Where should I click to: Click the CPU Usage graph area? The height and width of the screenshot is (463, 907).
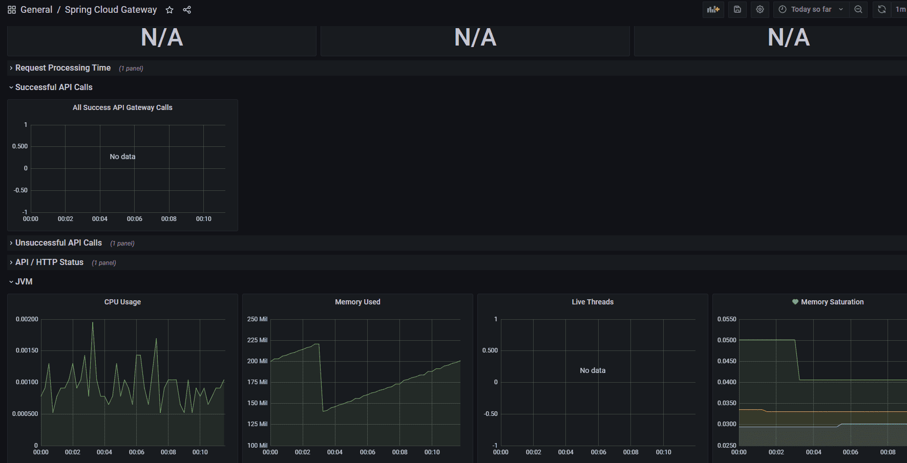tap(133, 382)
